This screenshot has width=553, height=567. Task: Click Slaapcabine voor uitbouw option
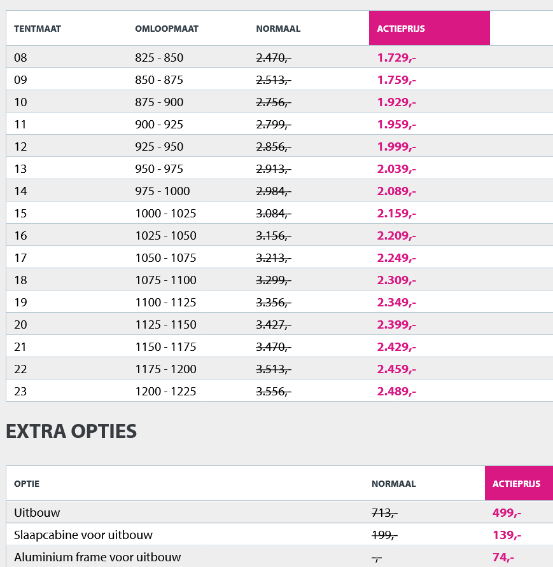point(83,535)
